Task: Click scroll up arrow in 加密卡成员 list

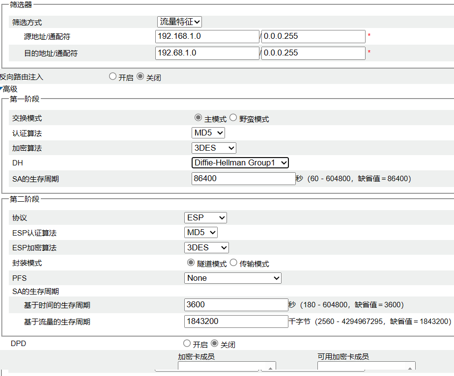Action: click(270, 368)
